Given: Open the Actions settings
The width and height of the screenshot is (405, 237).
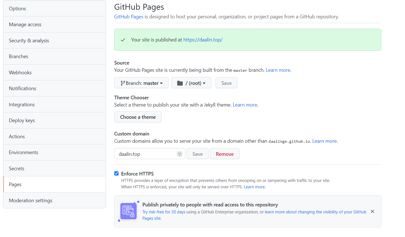Looking at the screenshot, I should (55, 137).
